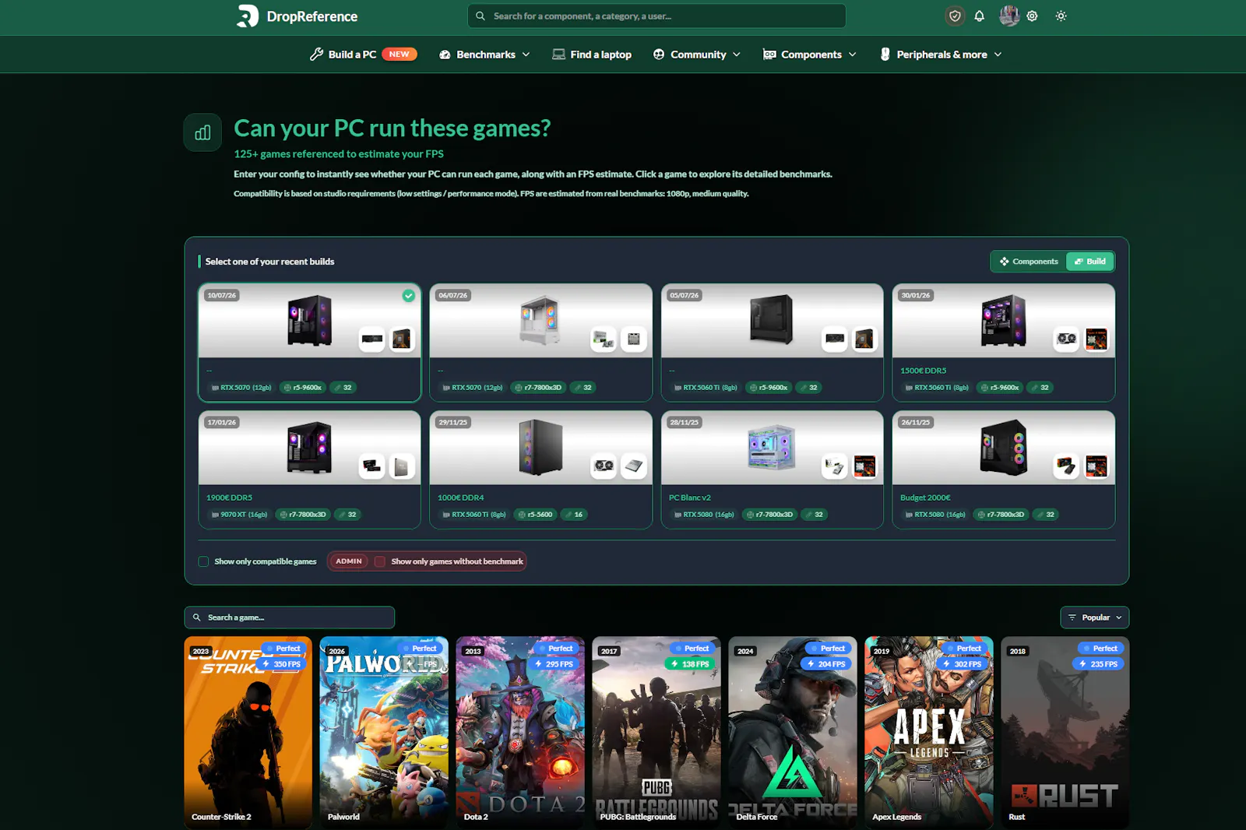This screenshot has width=1246, height=830.
Task: Click the DropReference site name
Action: tap(312, 16)
